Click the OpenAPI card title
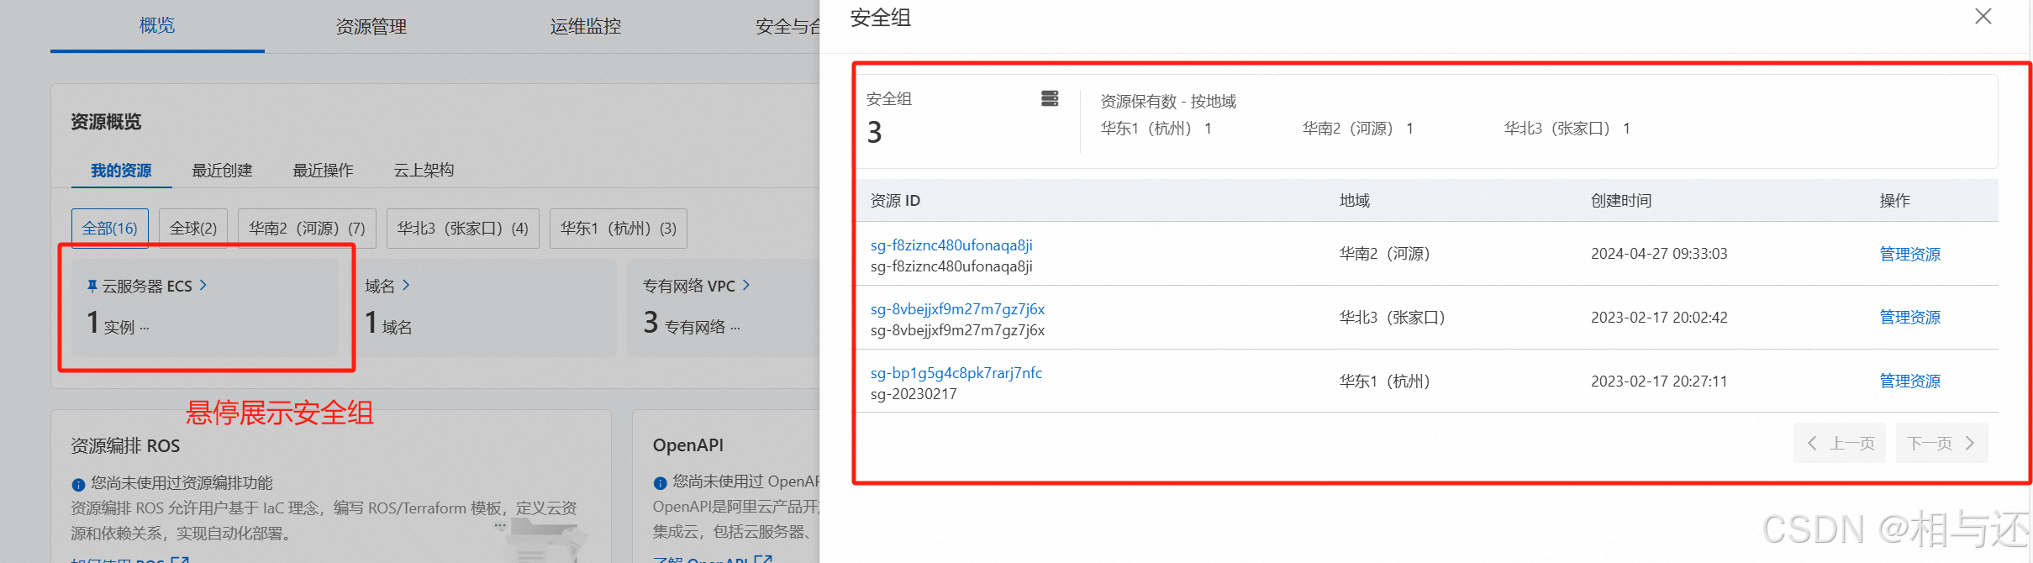This screenshot has width=2033, height=563. pyautogui.click(x=687, y=445)
